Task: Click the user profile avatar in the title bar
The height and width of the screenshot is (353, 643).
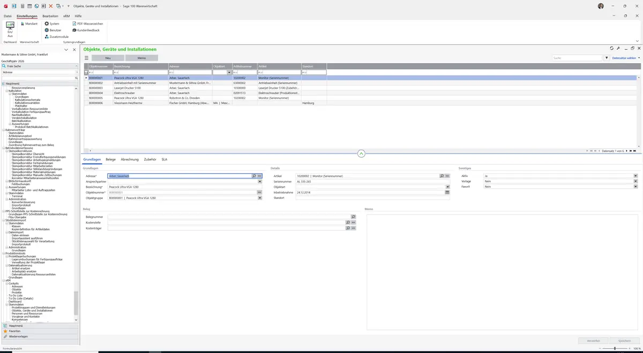Action: click(601, 6)
